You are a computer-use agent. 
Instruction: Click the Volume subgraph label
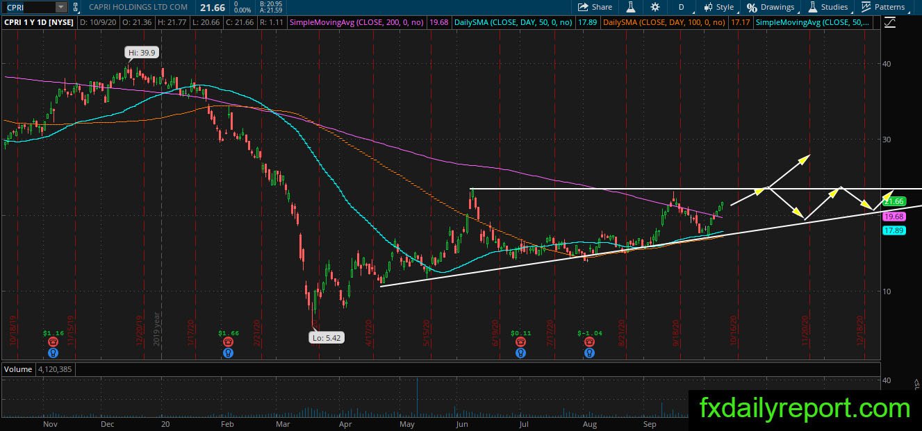click(x=18, y=369)
